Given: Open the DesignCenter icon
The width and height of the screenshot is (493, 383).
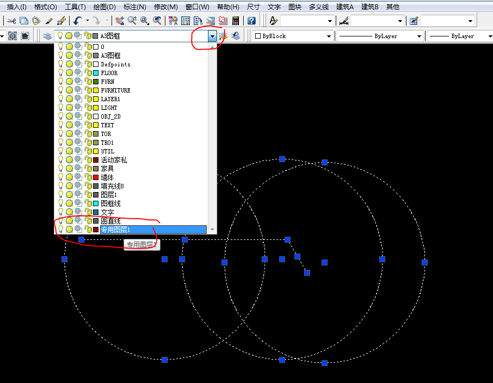Looking at the screenshot, I should (x=186, y=21).
